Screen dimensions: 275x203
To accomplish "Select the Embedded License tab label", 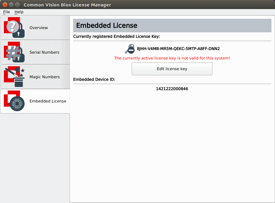I will point(48,101).
